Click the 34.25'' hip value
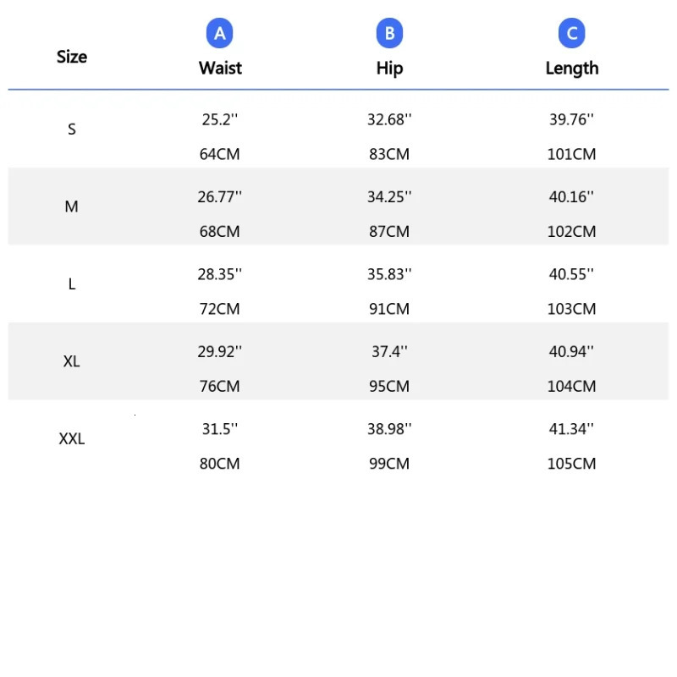This screenshot has height=677, width=677. click(389, 196)
